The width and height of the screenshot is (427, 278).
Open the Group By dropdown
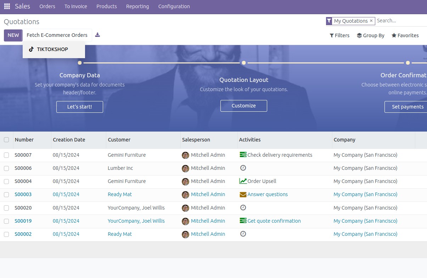point(371,35)
